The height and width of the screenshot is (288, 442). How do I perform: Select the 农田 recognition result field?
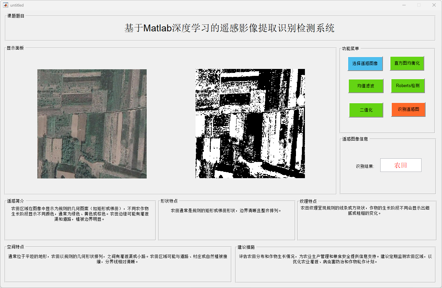pyautogui.click(x=401, y=165)
